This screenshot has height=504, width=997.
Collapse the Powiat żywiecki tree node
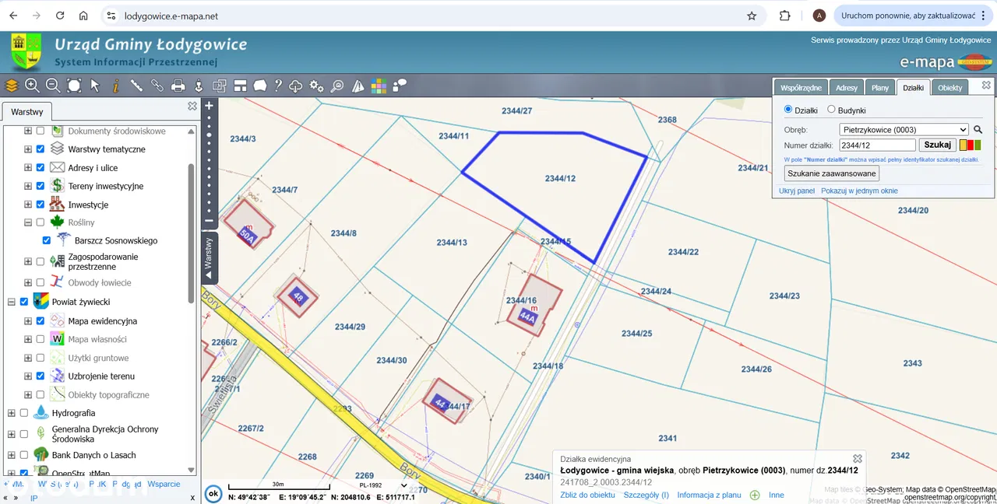tap(12, 302)
